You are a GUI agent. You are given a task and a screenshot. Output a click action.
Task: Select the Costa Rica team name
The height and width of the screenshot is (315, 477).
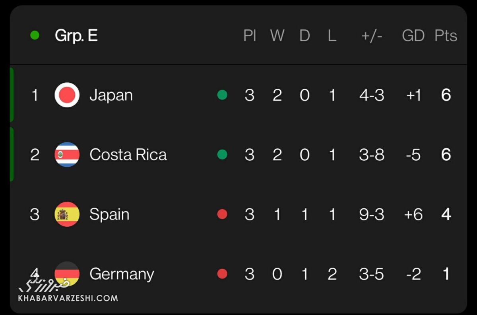click(x=128, y=155)
